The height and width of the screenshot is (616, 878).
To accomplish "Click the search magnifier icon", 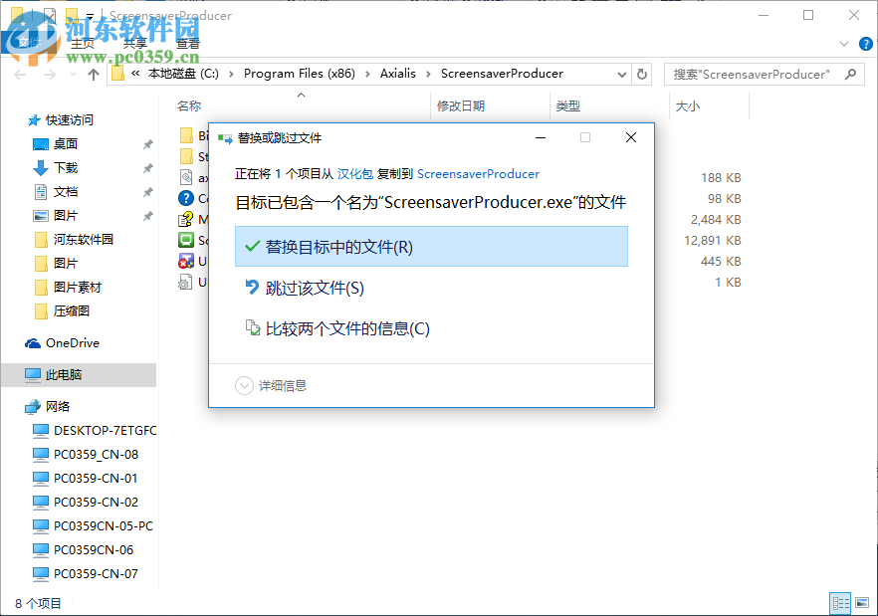I will click(x=851, y=74).
